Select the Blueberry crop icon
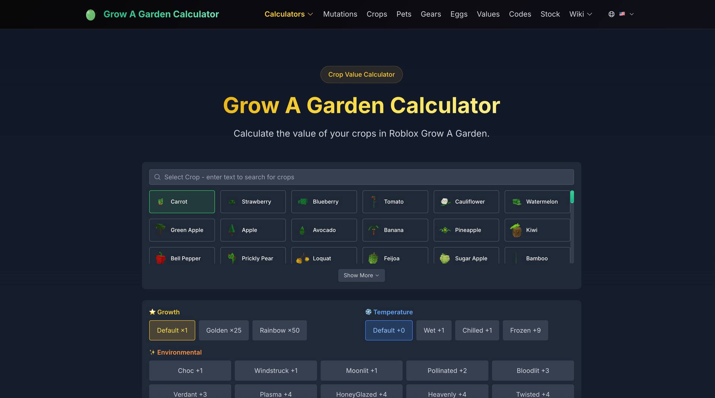This screenshot has width=715, height=398. tap(302, 201)
